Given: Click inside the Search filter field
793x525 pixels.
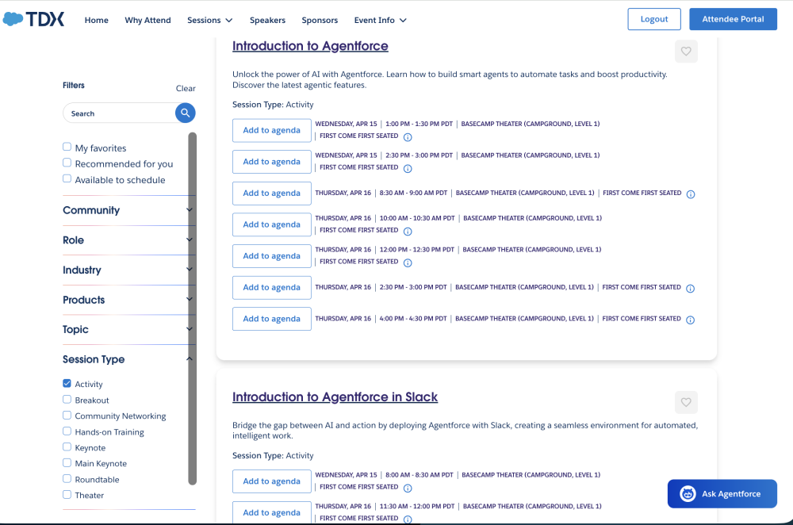Looking at the screenshot, I should click(119, 113).
